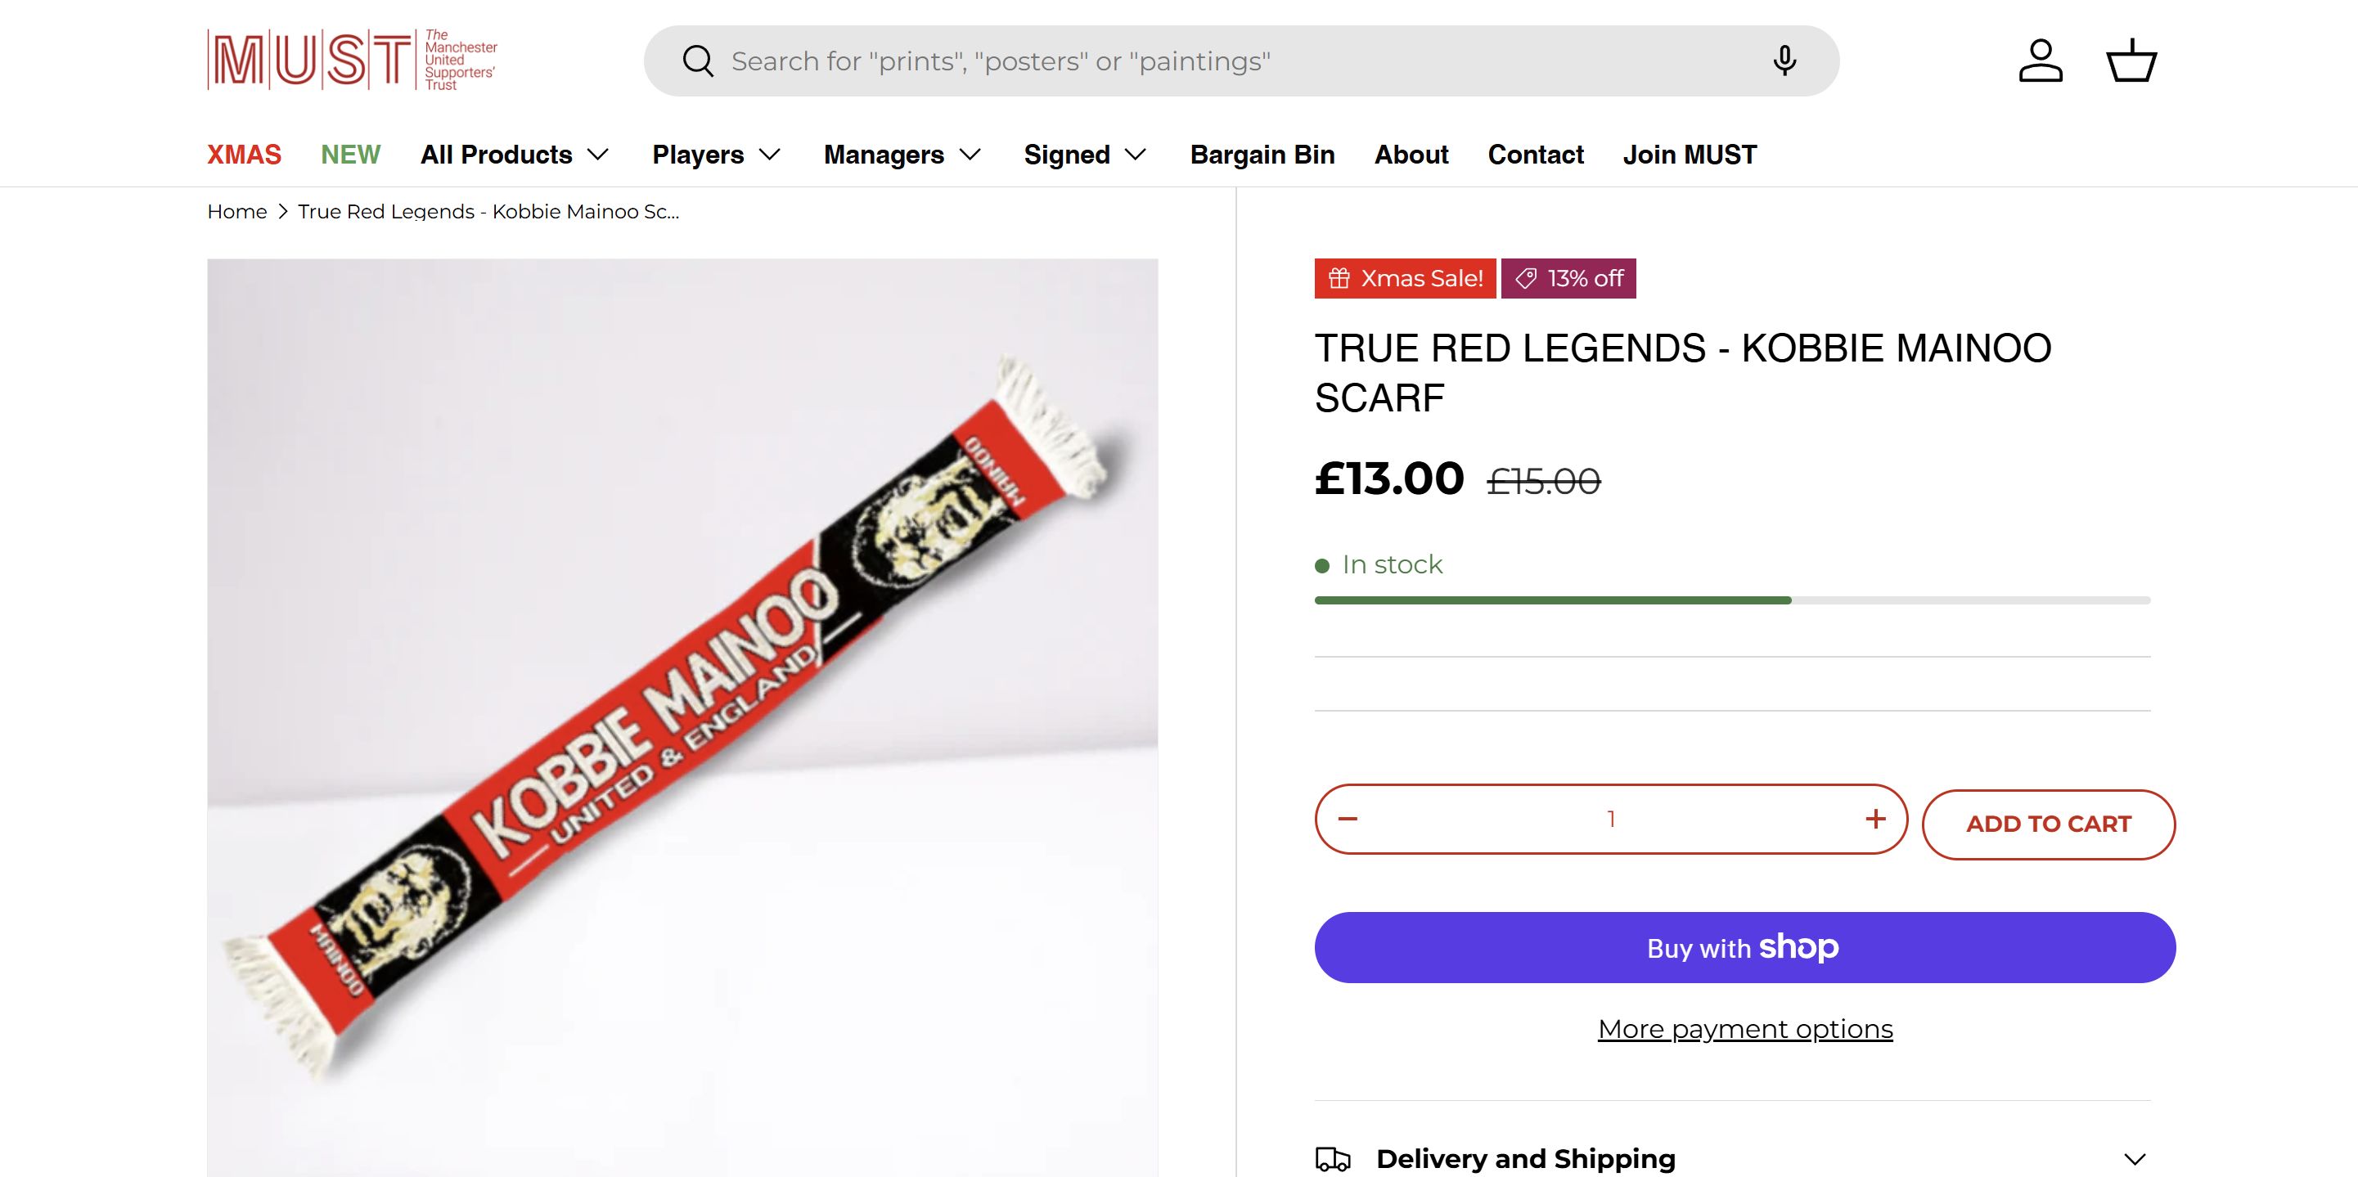Open the account profile icon
2358x1177 pixels.
[2041, 61]
